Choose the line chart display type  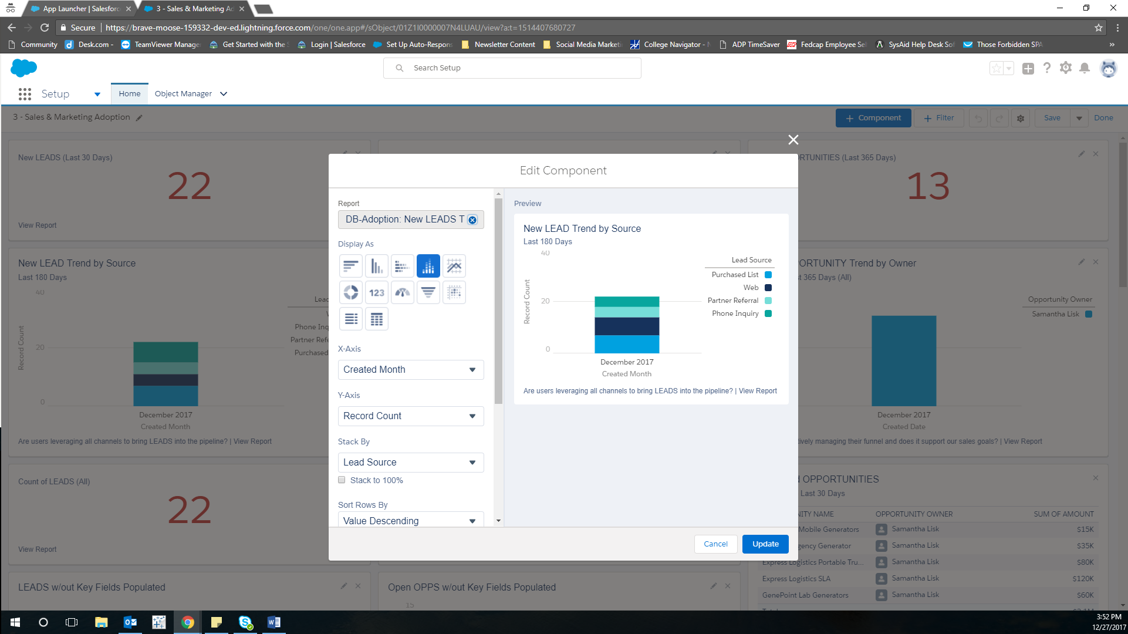454,265
